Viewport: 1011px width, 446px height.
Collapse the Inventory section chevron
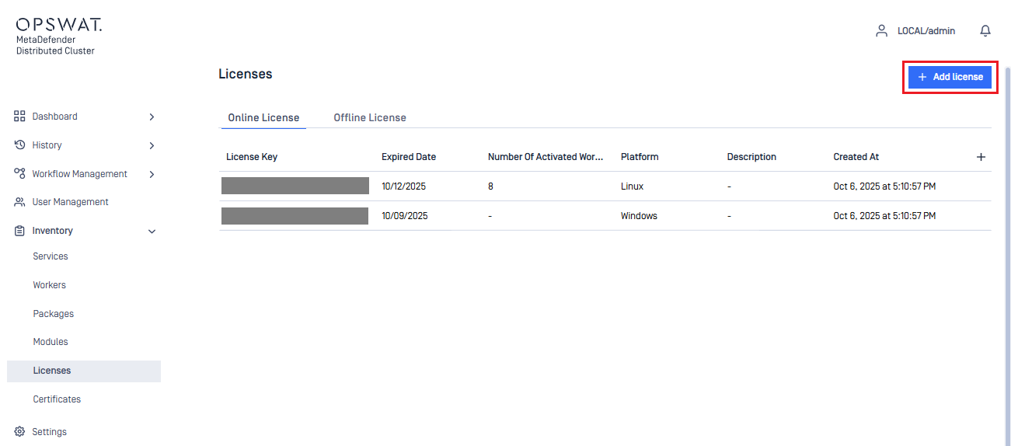pos(152,232)
